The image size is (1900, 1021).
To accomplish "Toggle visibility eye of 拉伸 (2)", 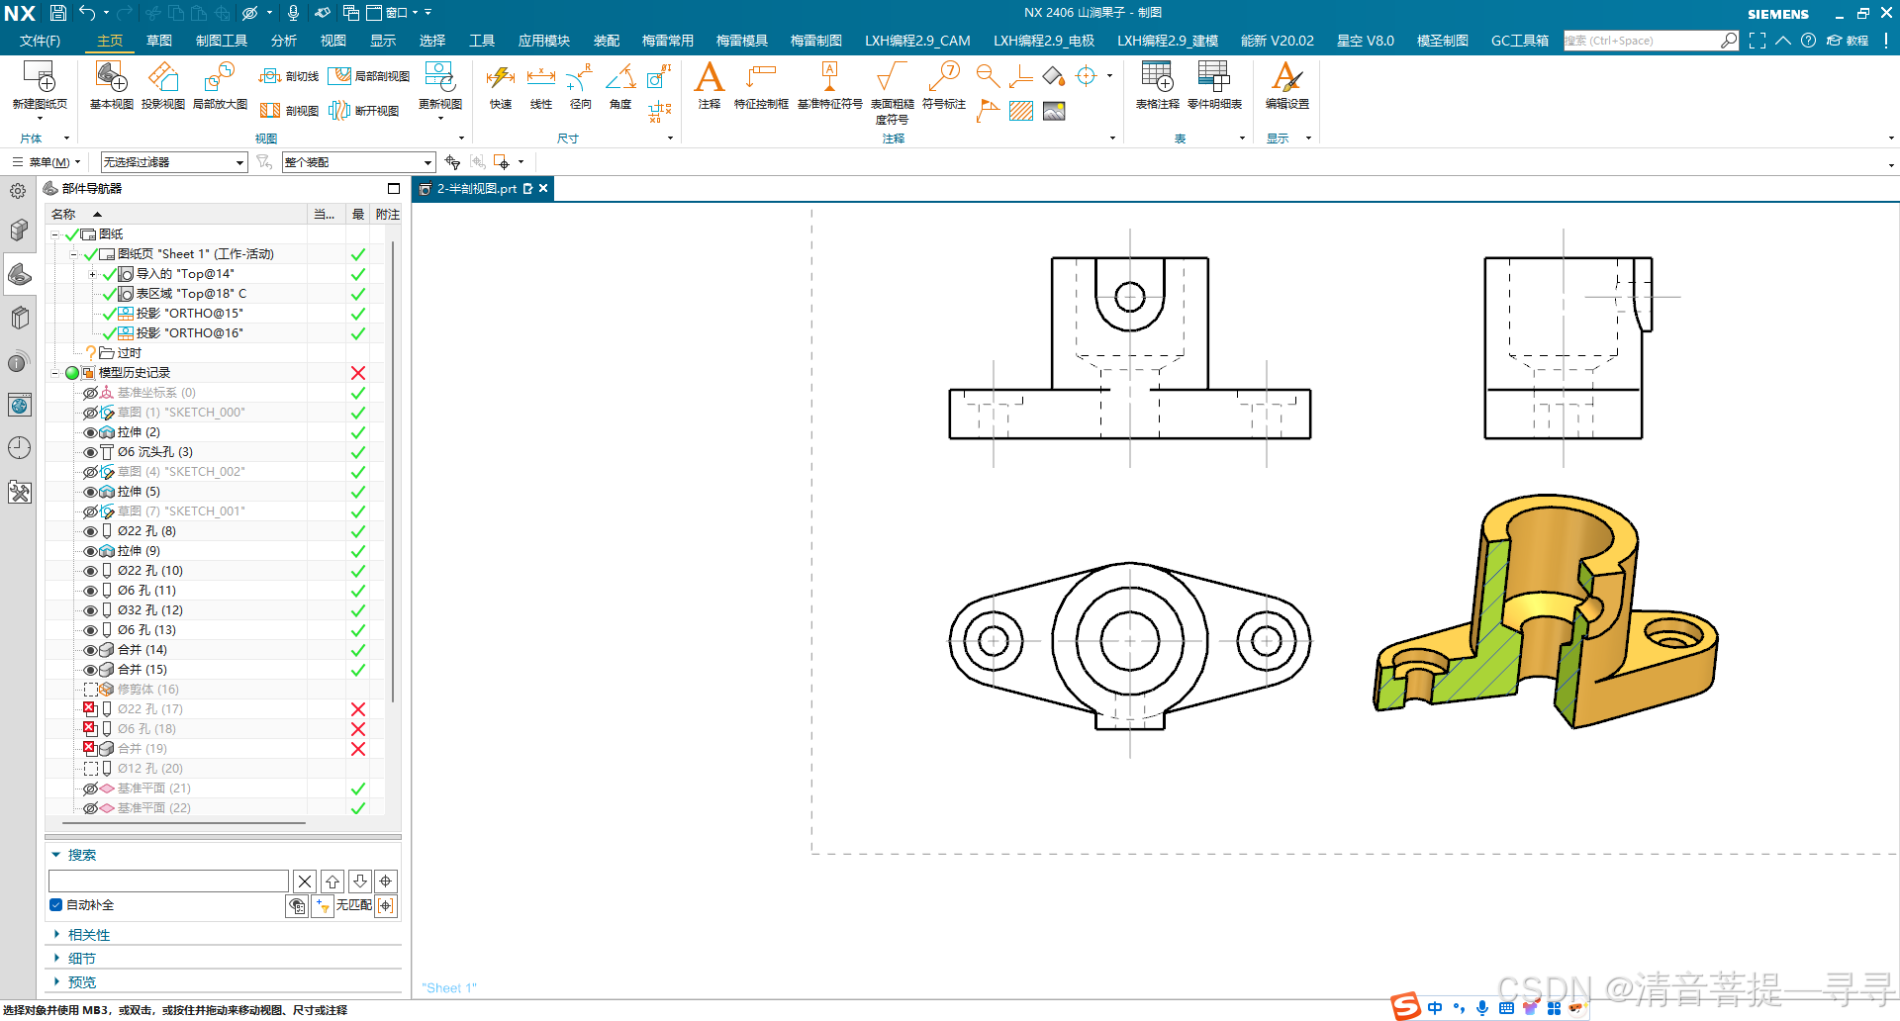I will (x=90, y=432).
